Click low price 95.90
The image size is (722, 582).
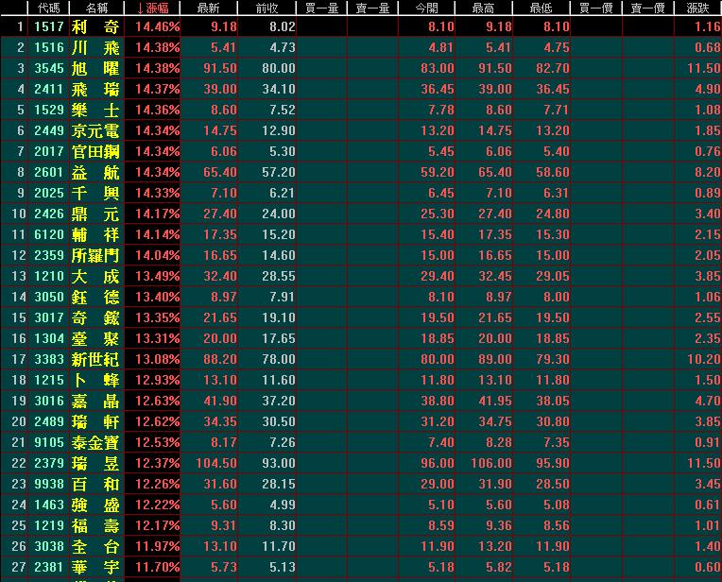[553, 463]
